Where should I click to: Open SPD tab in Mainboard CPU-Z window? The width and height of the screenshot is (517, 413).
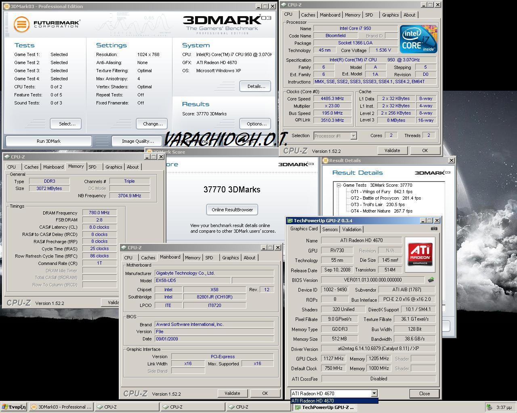click(209, 258)
